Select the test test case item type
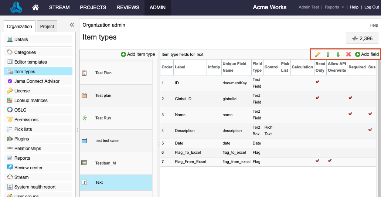 116,141
